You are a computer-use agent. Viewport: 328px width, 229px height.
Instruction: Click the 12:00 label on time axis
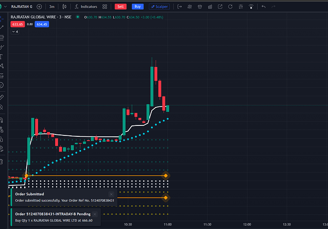pos(247,224)
